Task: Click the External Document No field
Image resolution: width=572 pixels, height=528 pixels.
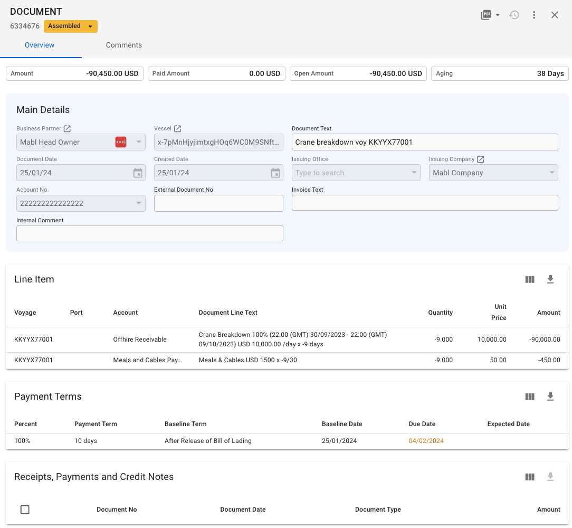Action: click(x=218, y=203)
